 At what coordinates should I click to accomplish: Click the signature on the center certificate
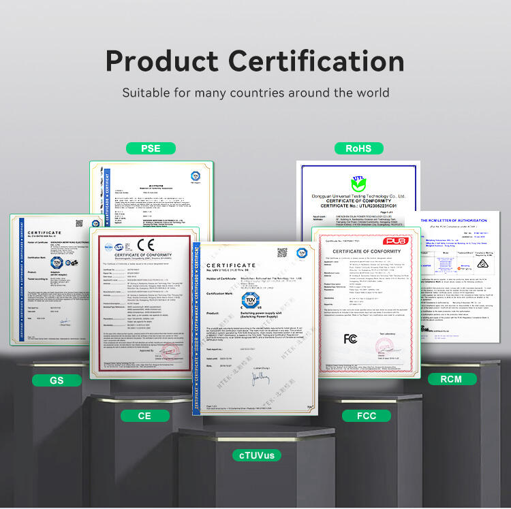pos(260,378)
